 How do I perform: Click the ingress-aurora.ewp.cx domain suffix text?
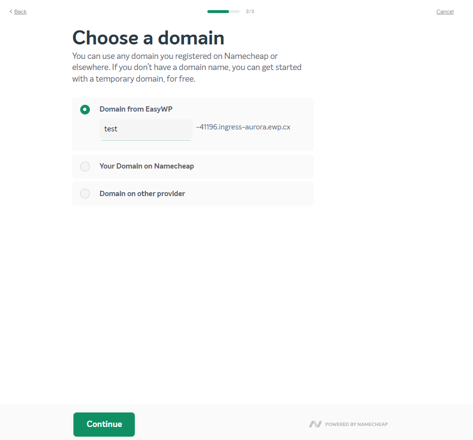243,127
